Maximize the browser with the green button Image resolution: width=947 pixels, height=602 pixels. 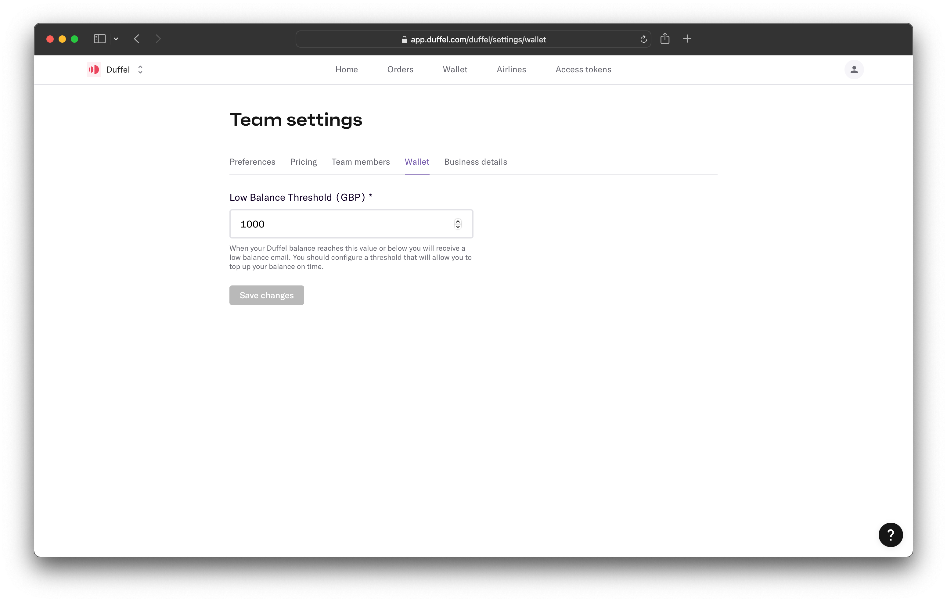[x=74, y=39]
